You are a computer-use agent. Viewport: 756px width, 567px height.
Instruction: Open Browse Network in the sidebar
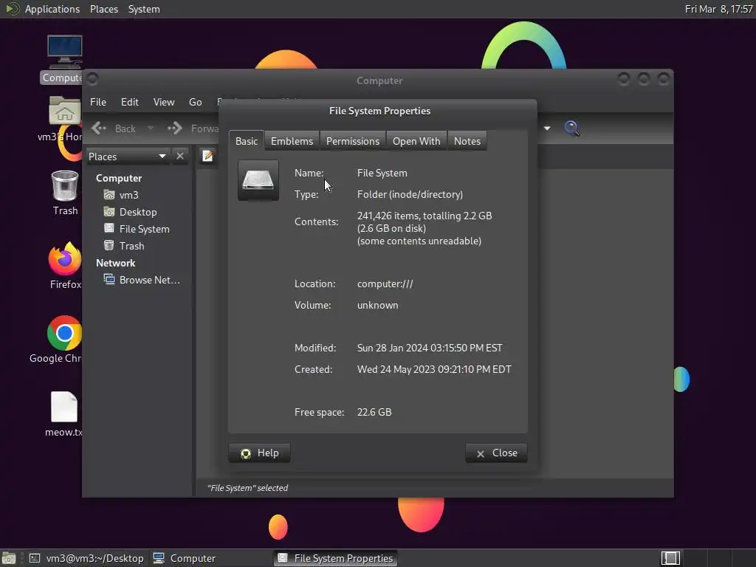pyautogui.click(x=142, y=280)
